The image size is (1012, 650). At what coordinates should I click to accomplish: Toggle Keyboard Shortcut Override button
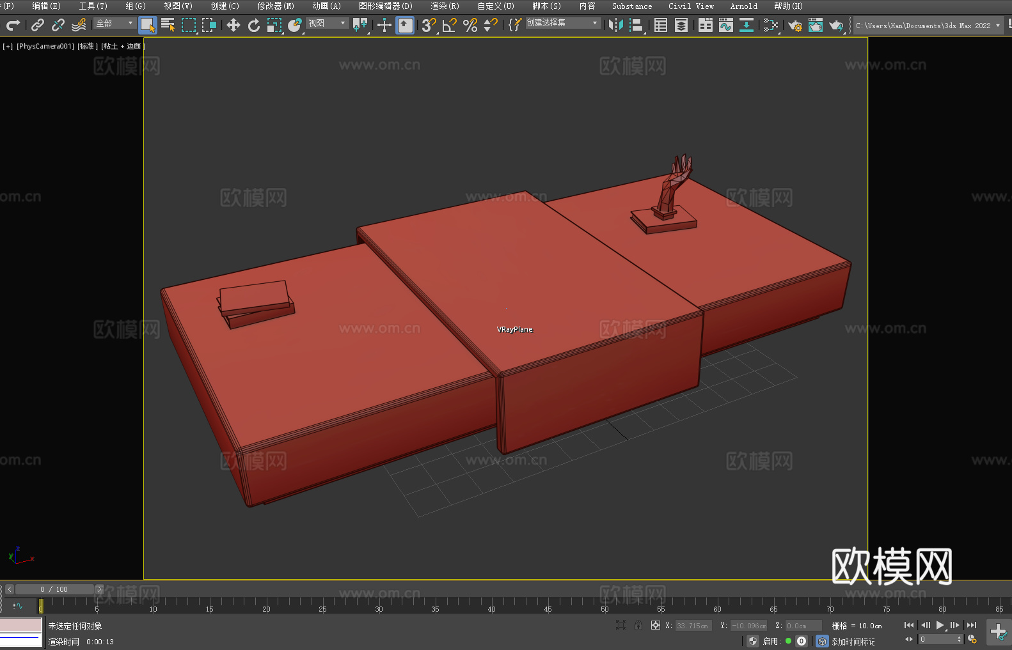click(x=405, y=25)
